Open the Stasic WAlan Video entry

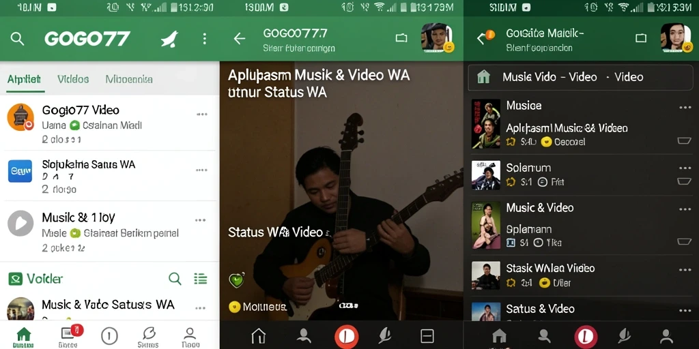pyautogui.click(x=582, y=275)
